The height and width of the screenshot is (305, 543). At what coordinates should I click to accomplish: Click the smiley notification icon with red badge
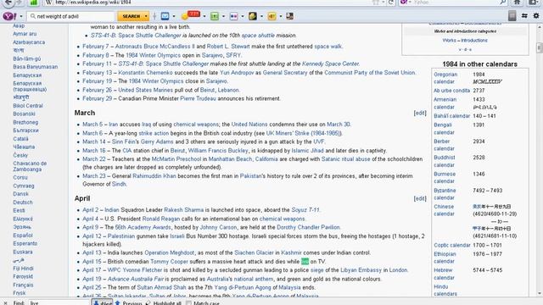[191, 15]
